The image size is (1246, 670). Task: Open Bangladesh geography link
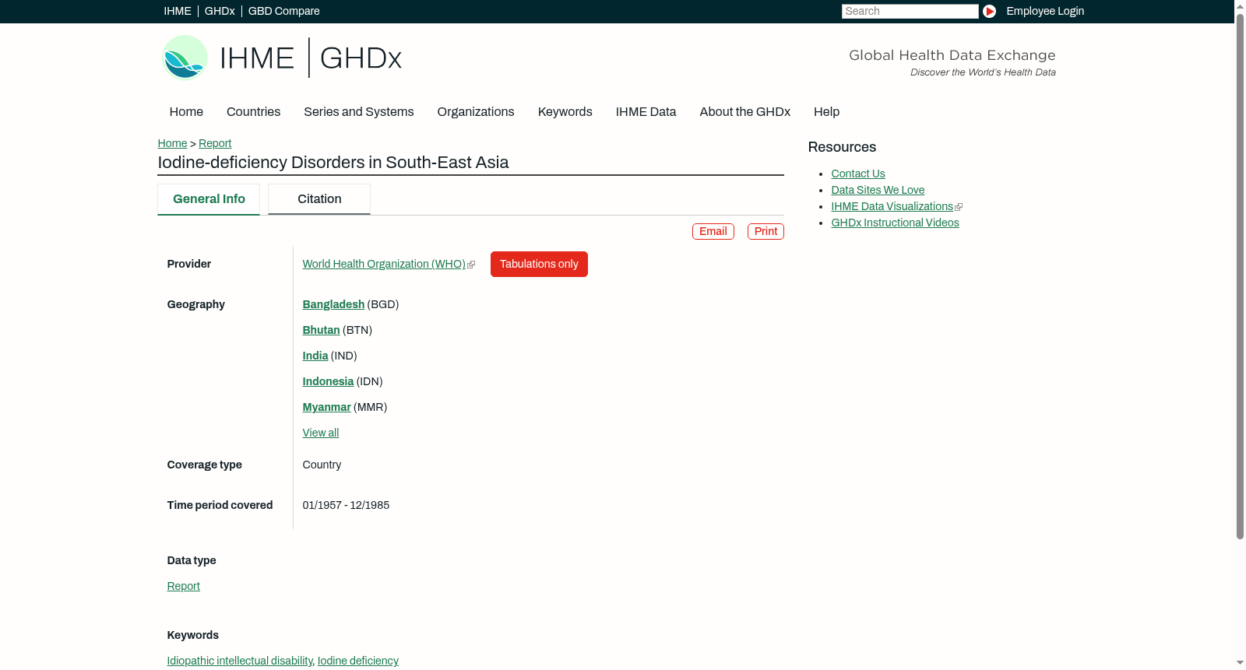pos(333,304)
